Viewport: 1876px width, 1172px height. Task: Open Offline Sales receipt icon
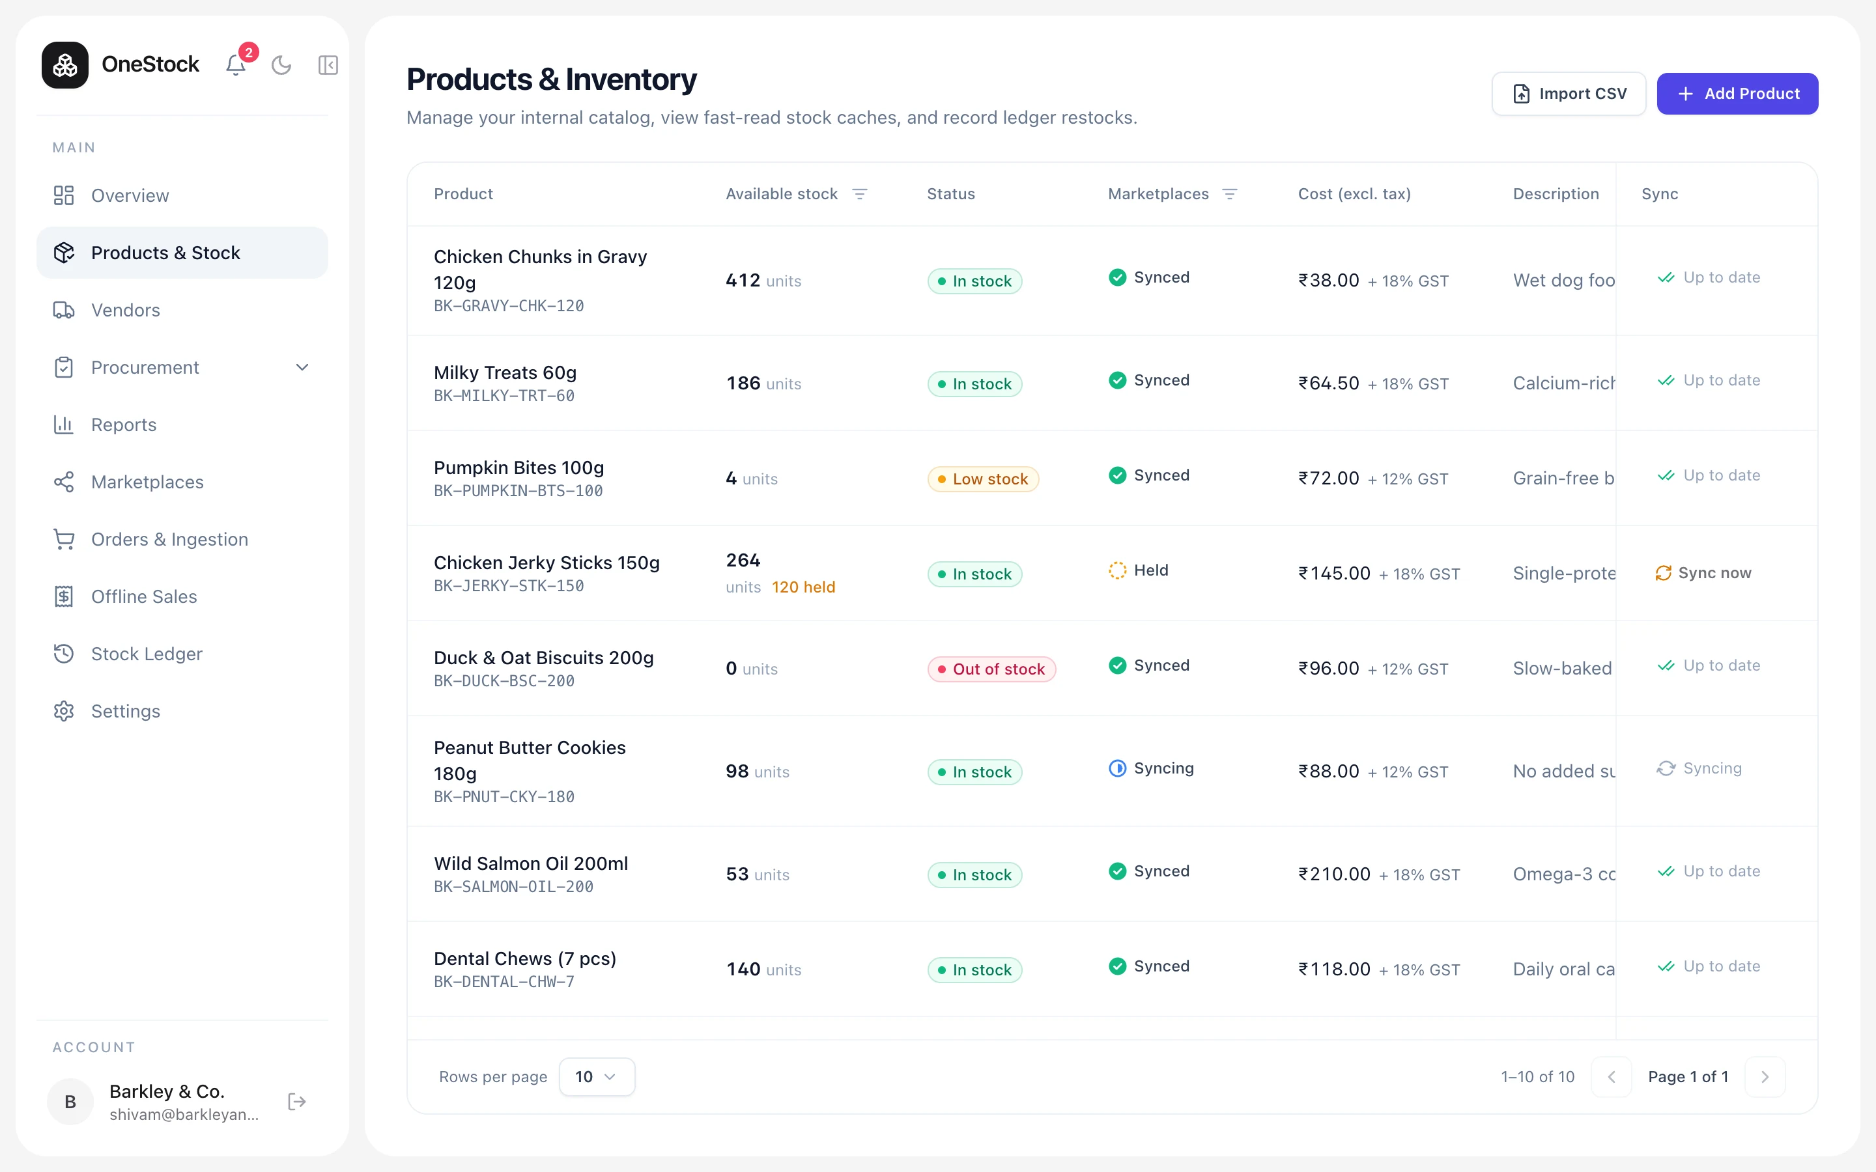[64, 597]
